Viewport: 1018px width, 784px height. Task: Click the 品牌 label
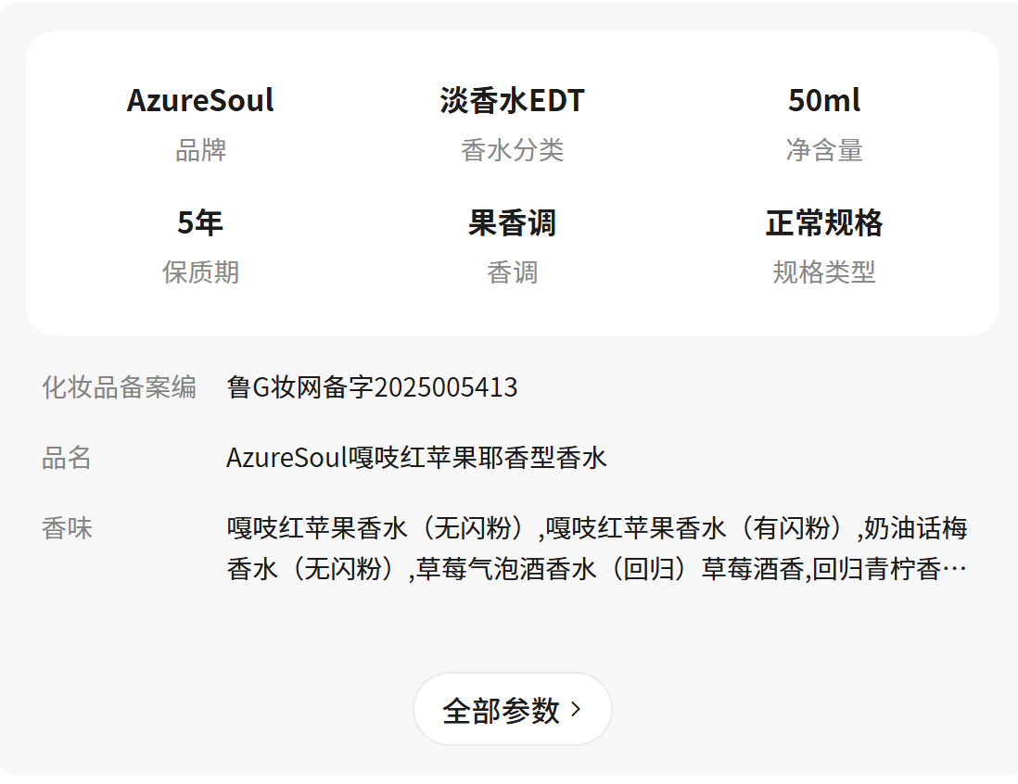tap(200, 150)
